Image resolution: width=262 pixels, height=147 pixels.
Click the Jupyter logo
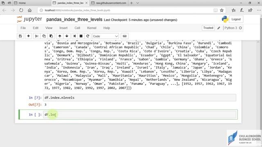point(29,19)
